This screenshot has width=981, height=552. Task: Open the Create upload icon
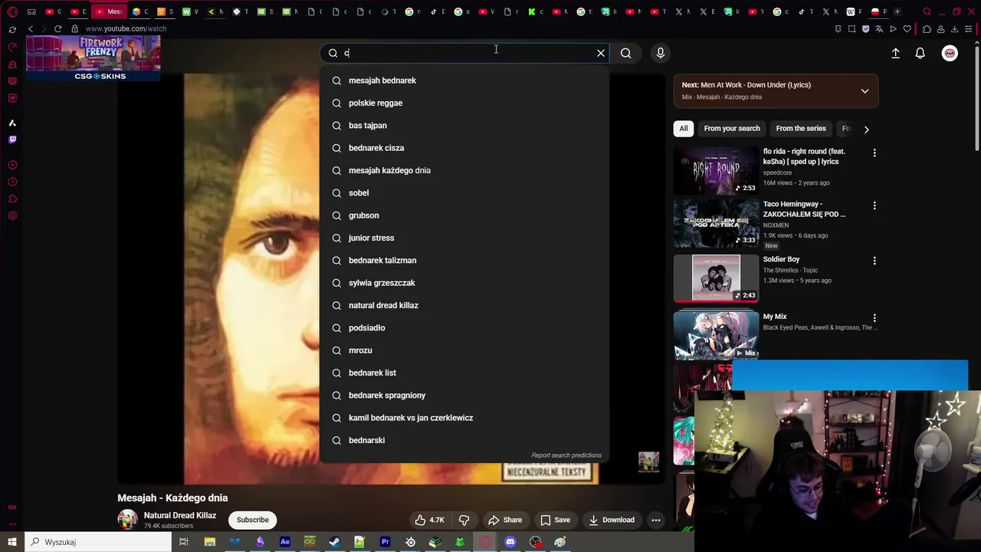[895, 53]
